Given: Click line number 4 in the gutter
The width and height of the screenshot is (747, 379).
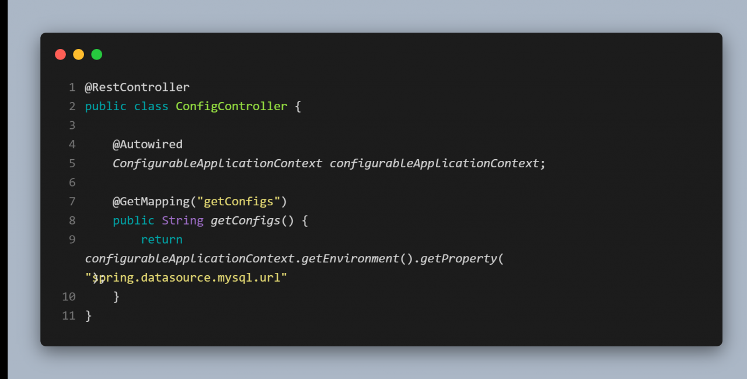Looking at the screenshot, I should (72, 144).
